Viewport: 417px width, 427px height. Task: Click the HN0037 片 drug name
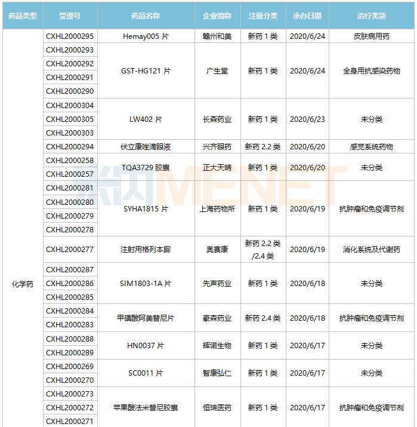pos(146,346)
